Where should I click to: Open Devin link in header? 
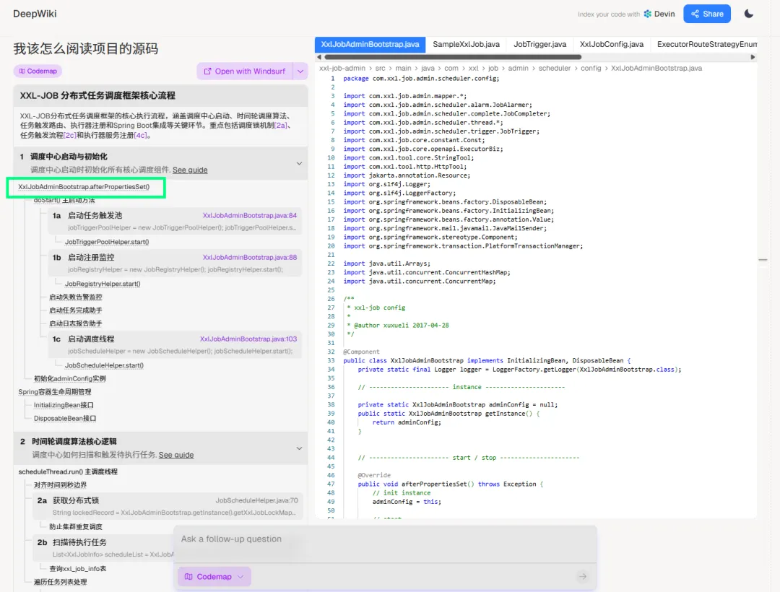(659, 14)
